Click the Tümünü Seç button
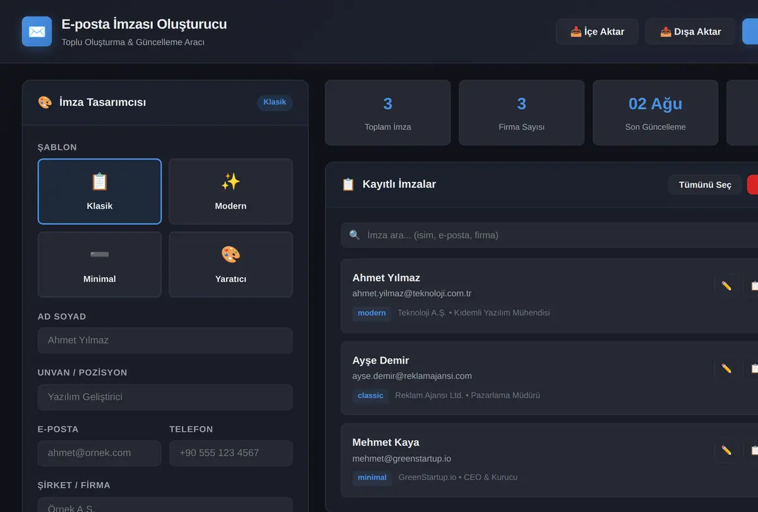The image size is (758, 512). [705, 185]
